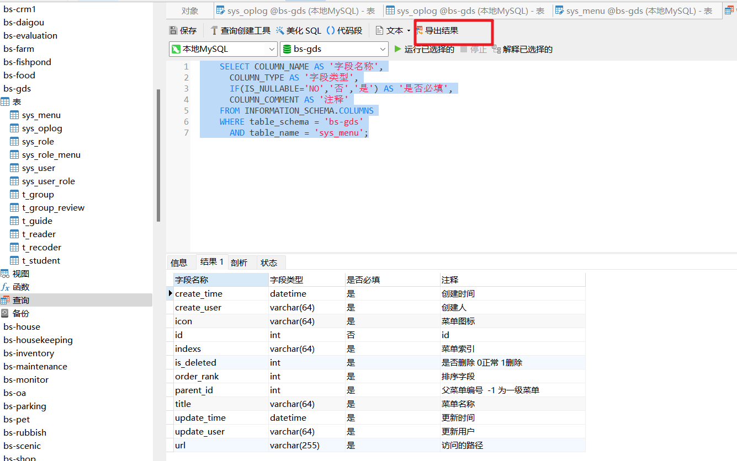Select the bs-monitor database
737x461 pixels.
click(x=26, y=380)
